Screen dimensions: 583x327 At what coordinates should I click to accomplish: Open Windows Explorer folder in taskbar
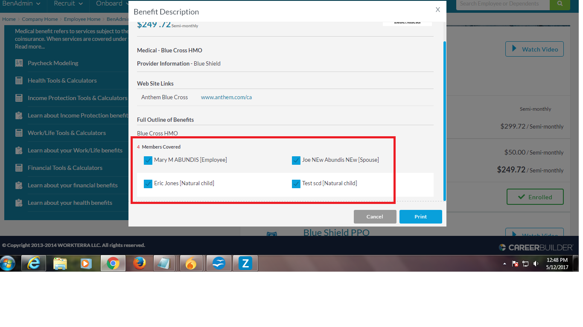60,264
